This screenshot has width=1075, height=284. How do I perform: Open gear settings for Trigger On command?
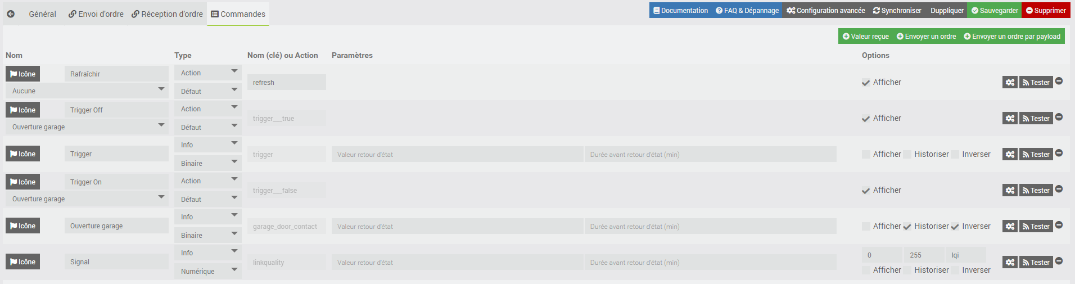point(1010,190)
